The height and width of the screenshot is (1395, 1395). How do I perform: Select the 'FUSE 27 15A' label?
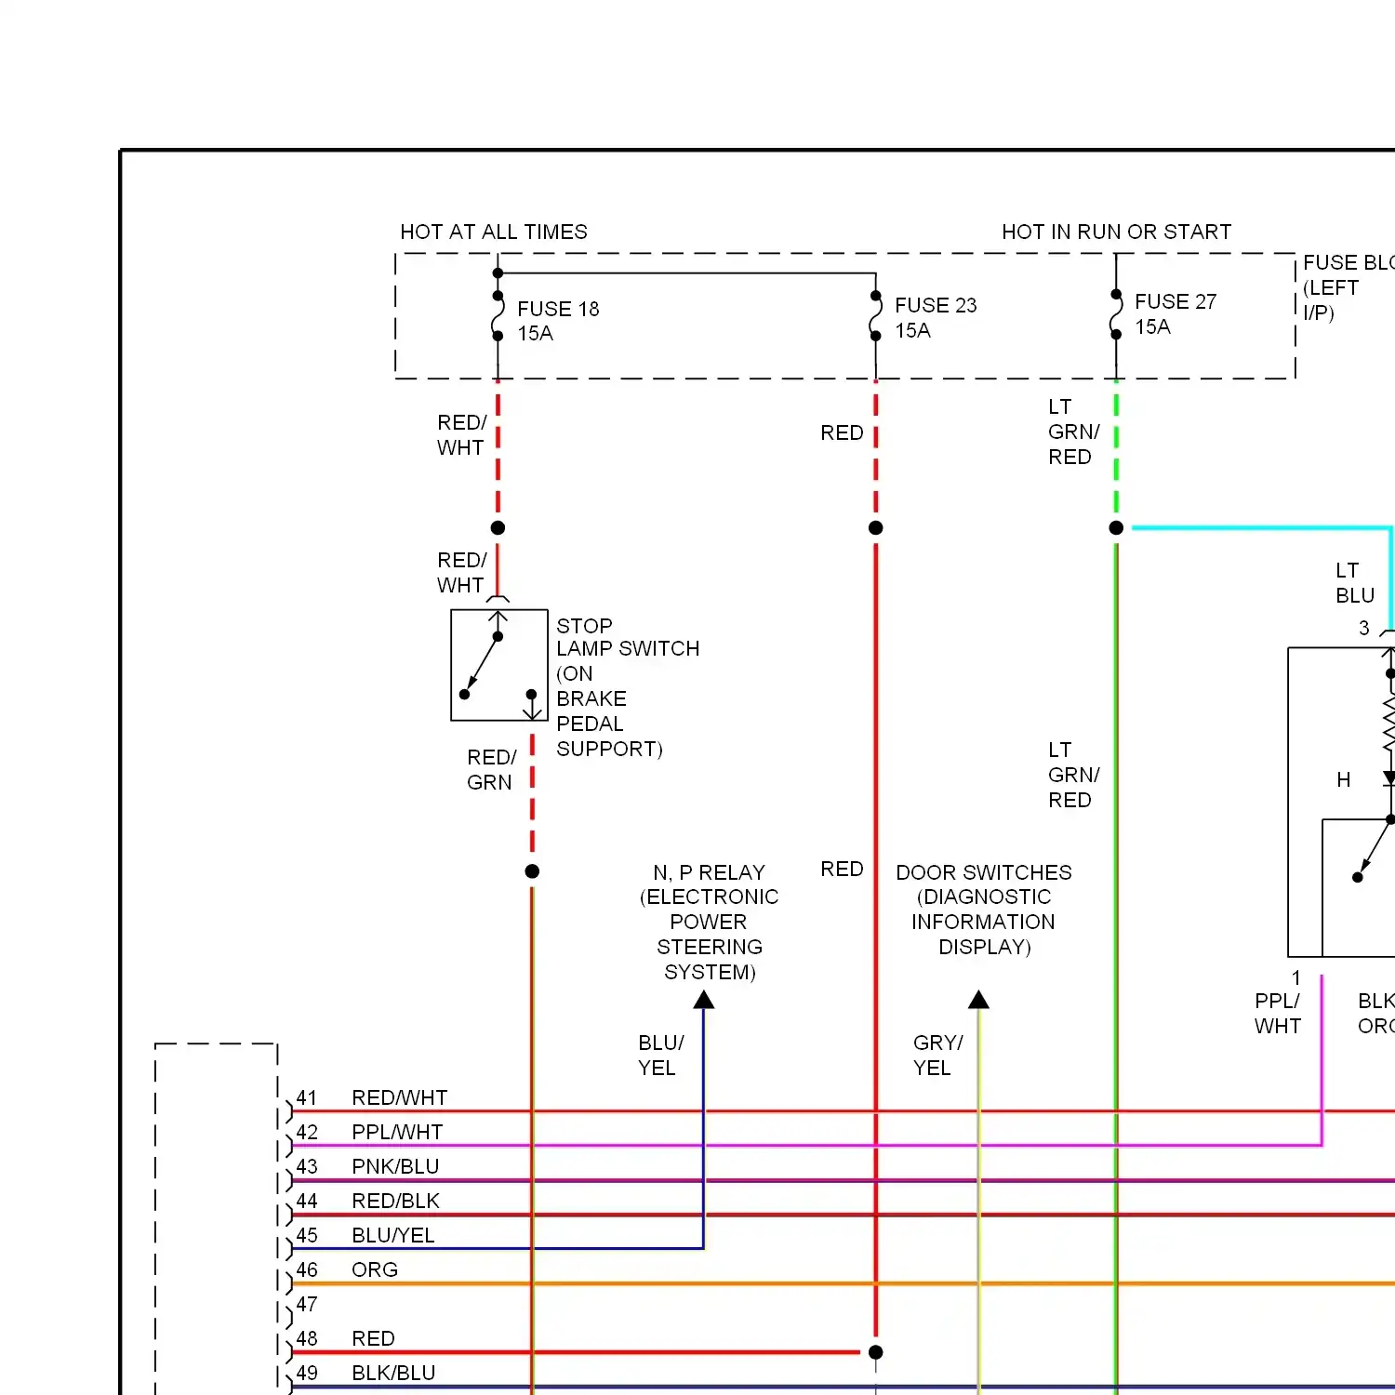pyautogui.click(x=1176, y=313)
